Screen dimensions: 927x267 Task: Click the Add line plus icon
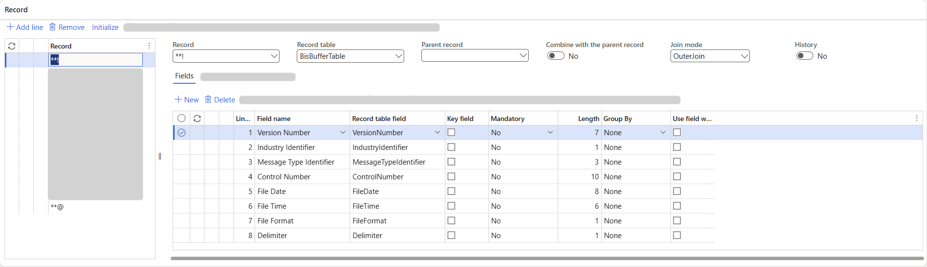click(10, 27)
